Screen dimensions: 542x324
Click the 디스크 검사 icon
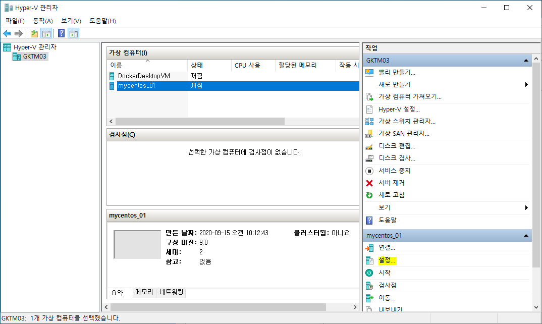(x=369, y=158)
